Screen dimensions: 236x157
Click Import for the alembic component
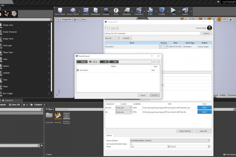point(205,108)
